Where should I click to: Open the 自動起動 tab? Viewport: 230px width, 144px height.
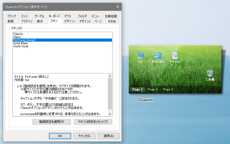pyautogui.click(x=111, y=16)
